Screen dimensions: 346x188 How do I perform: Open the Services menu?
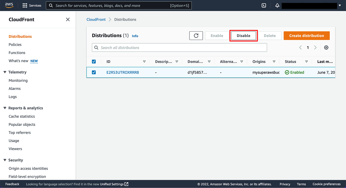pos(32,5)
